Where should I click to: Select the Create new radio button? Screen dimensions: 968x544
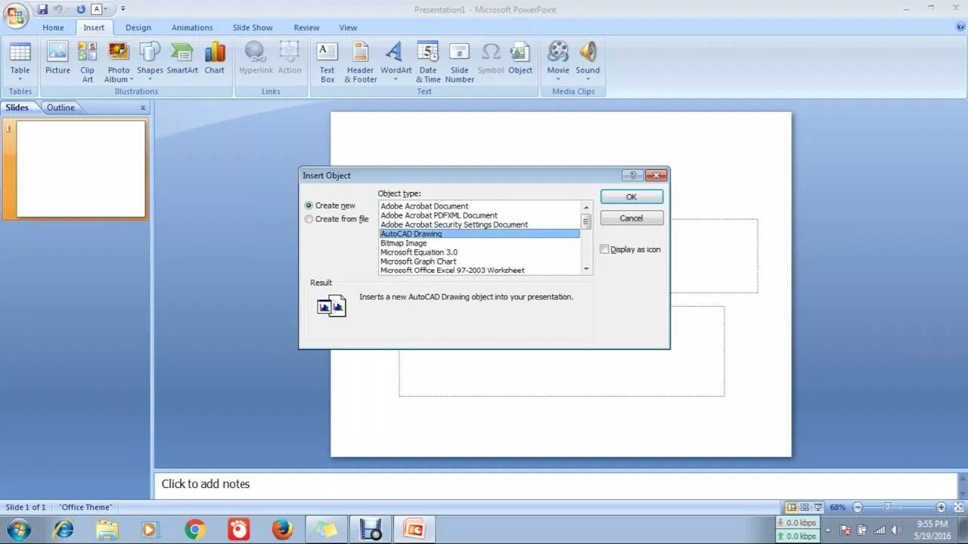309,206
